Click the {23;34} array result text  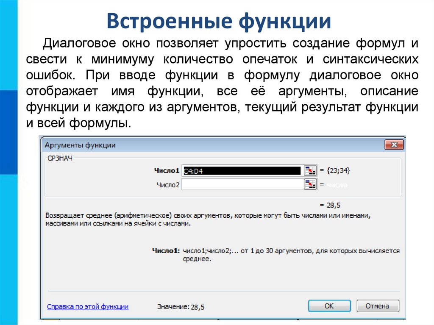pos(338,170)
